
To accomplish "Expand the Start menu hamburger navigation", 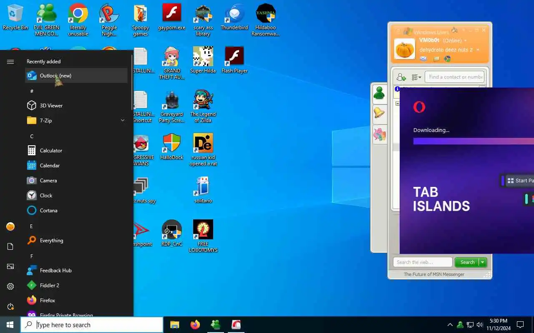I will click(x=10, y=62).
